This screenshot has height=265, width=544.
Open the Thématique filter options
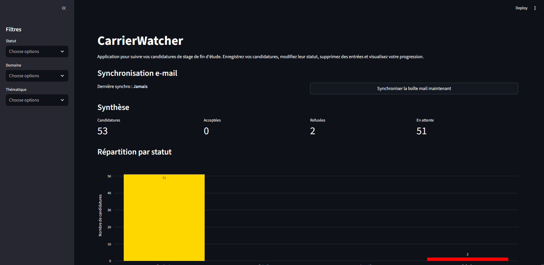(x=32, y=100)
